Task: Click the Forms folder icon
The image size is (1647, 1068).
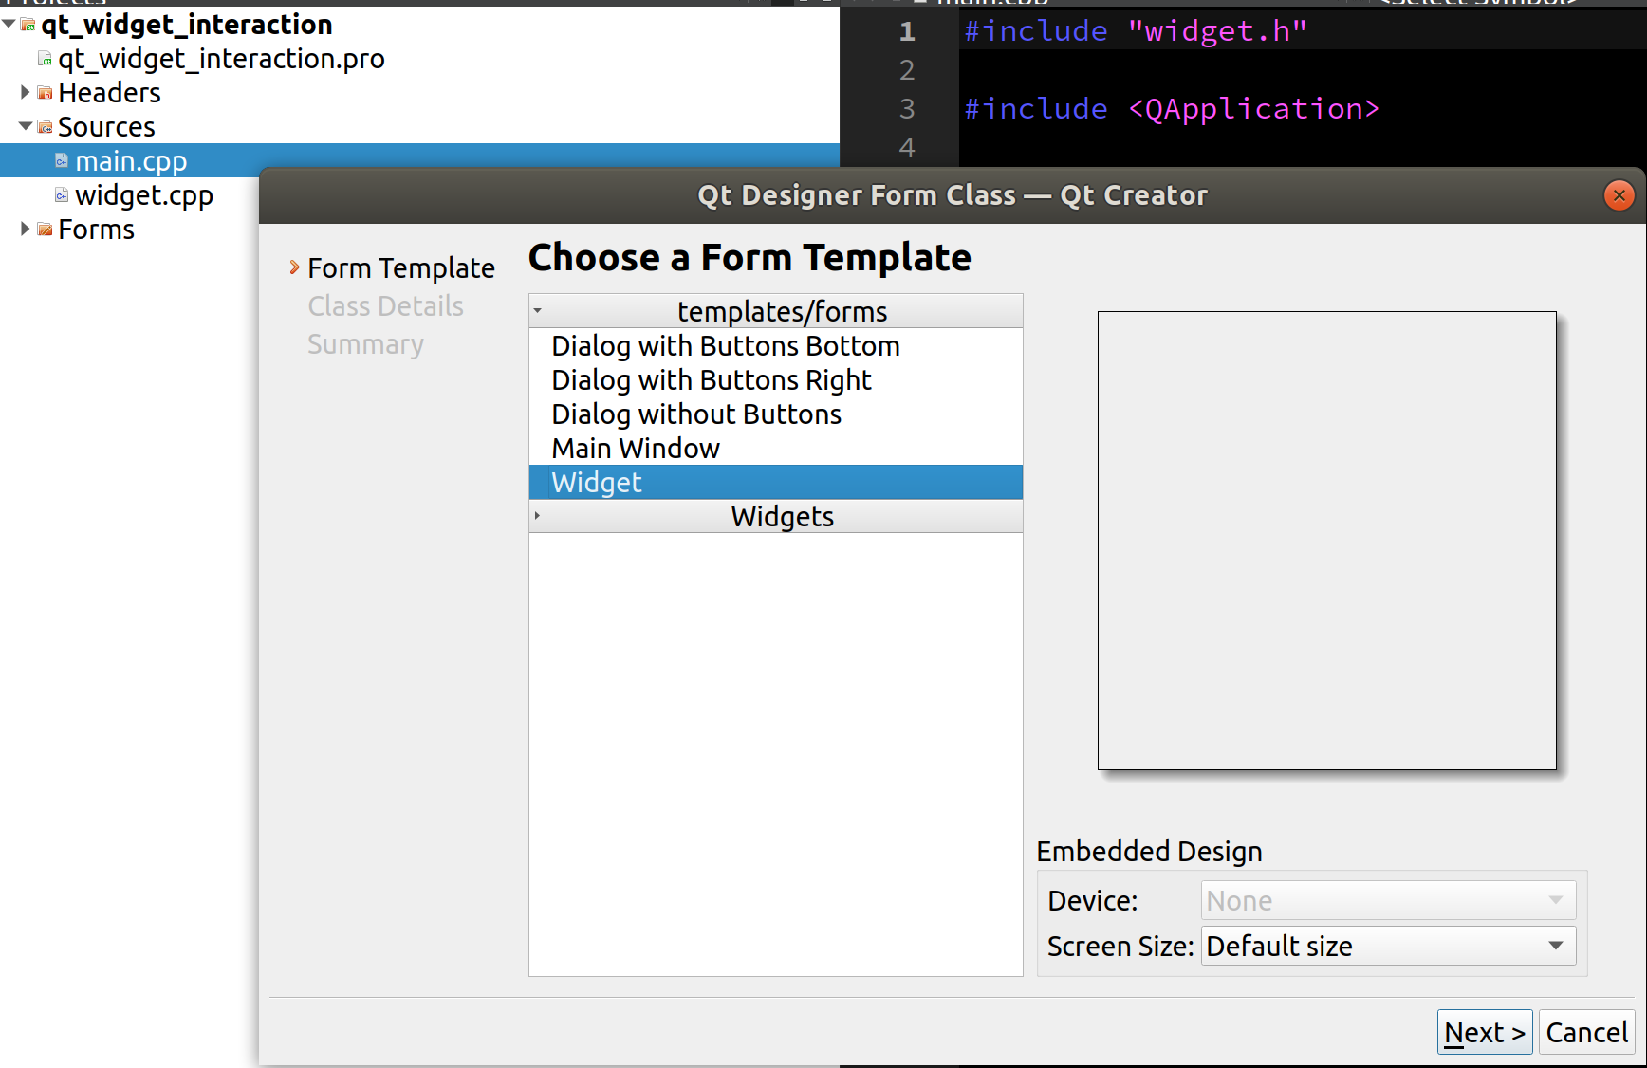Action: pyautogui.click(x=45, y=230)
